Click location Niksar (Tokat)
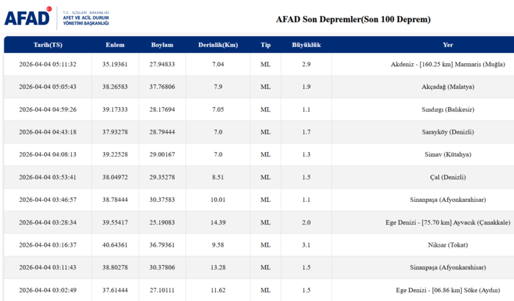This screenshot has height=301, width=514. pos(448,245)
